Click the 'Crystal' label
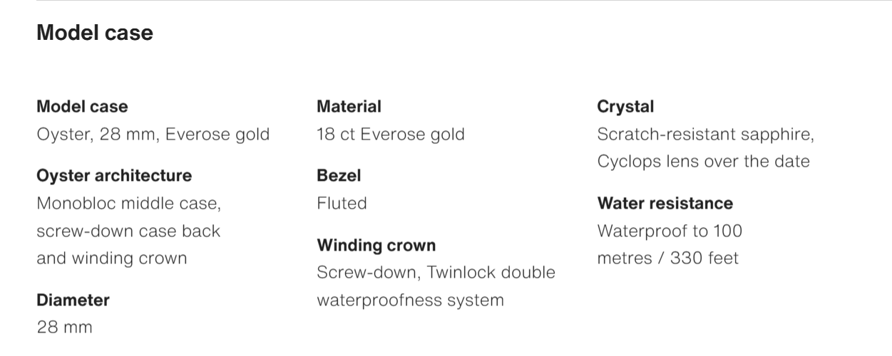 click(625, 107)
